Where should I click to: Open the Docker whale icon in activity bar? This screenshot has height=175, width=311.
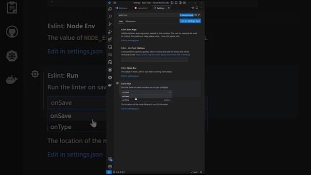(x=110, y=85)
